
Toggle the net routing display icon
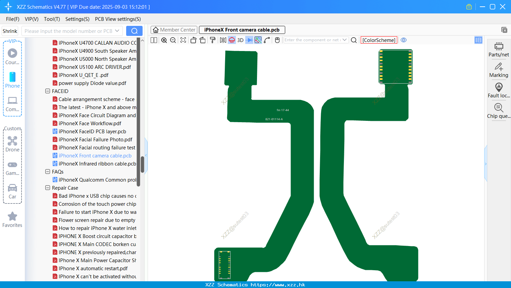(258, 40)
